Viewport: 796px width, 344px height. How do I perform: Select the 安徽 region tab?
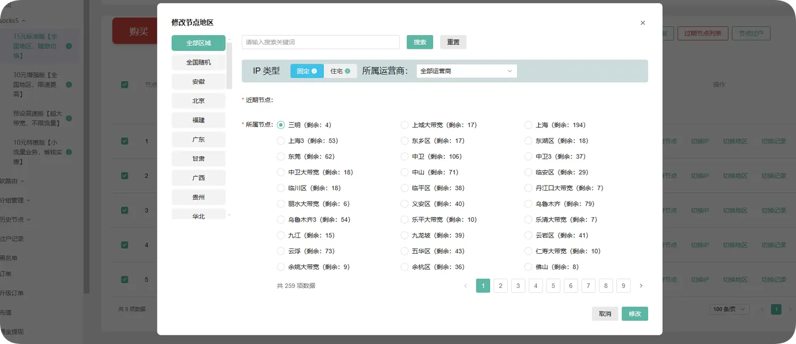tap(198, 82)
